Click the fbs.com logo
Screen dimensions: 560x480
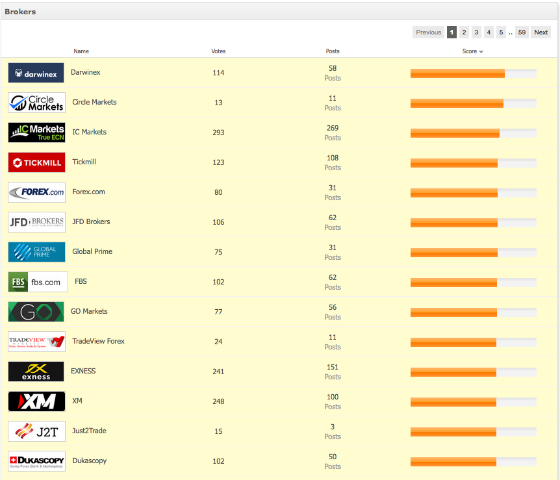click(x=38, y=282)
